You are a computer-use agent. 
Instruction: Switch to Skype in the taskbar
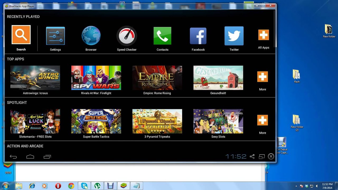[84, 186]
